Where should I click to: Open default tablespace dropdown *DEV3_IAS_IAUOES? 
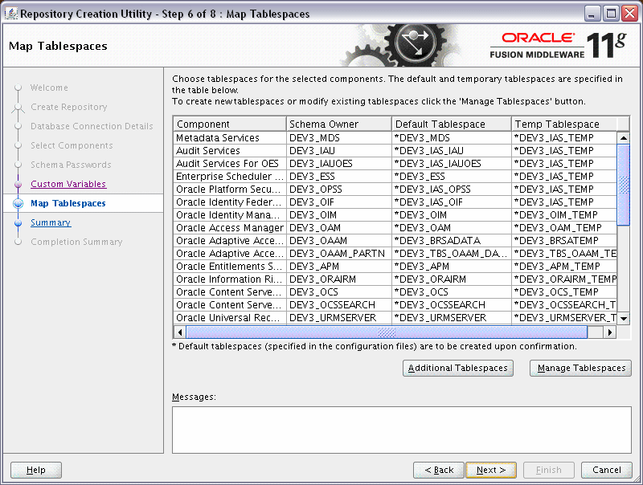click(x=452, y=164)
